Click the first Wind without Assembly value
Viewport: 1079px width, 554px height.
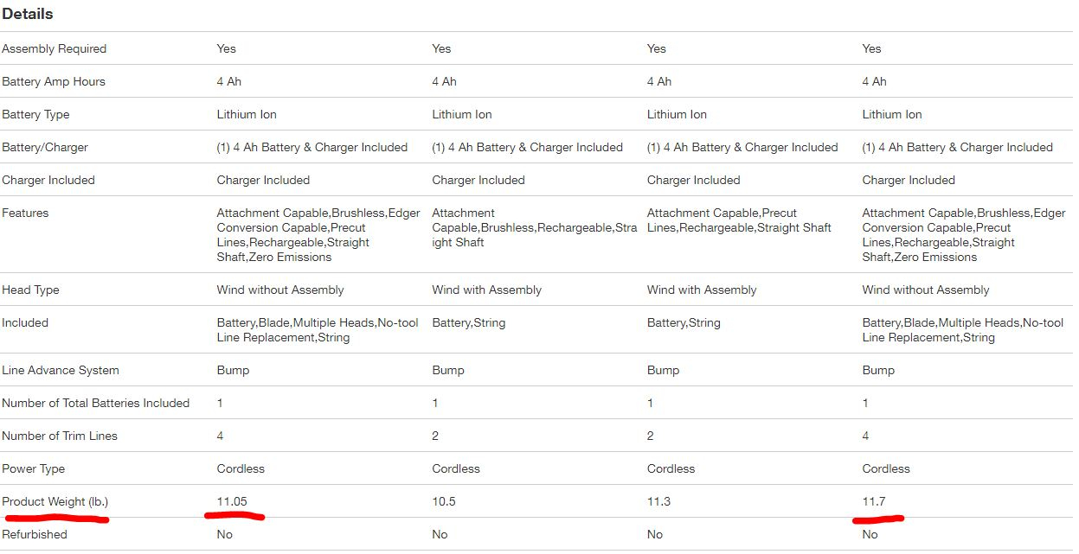click(x=280, y=290)
